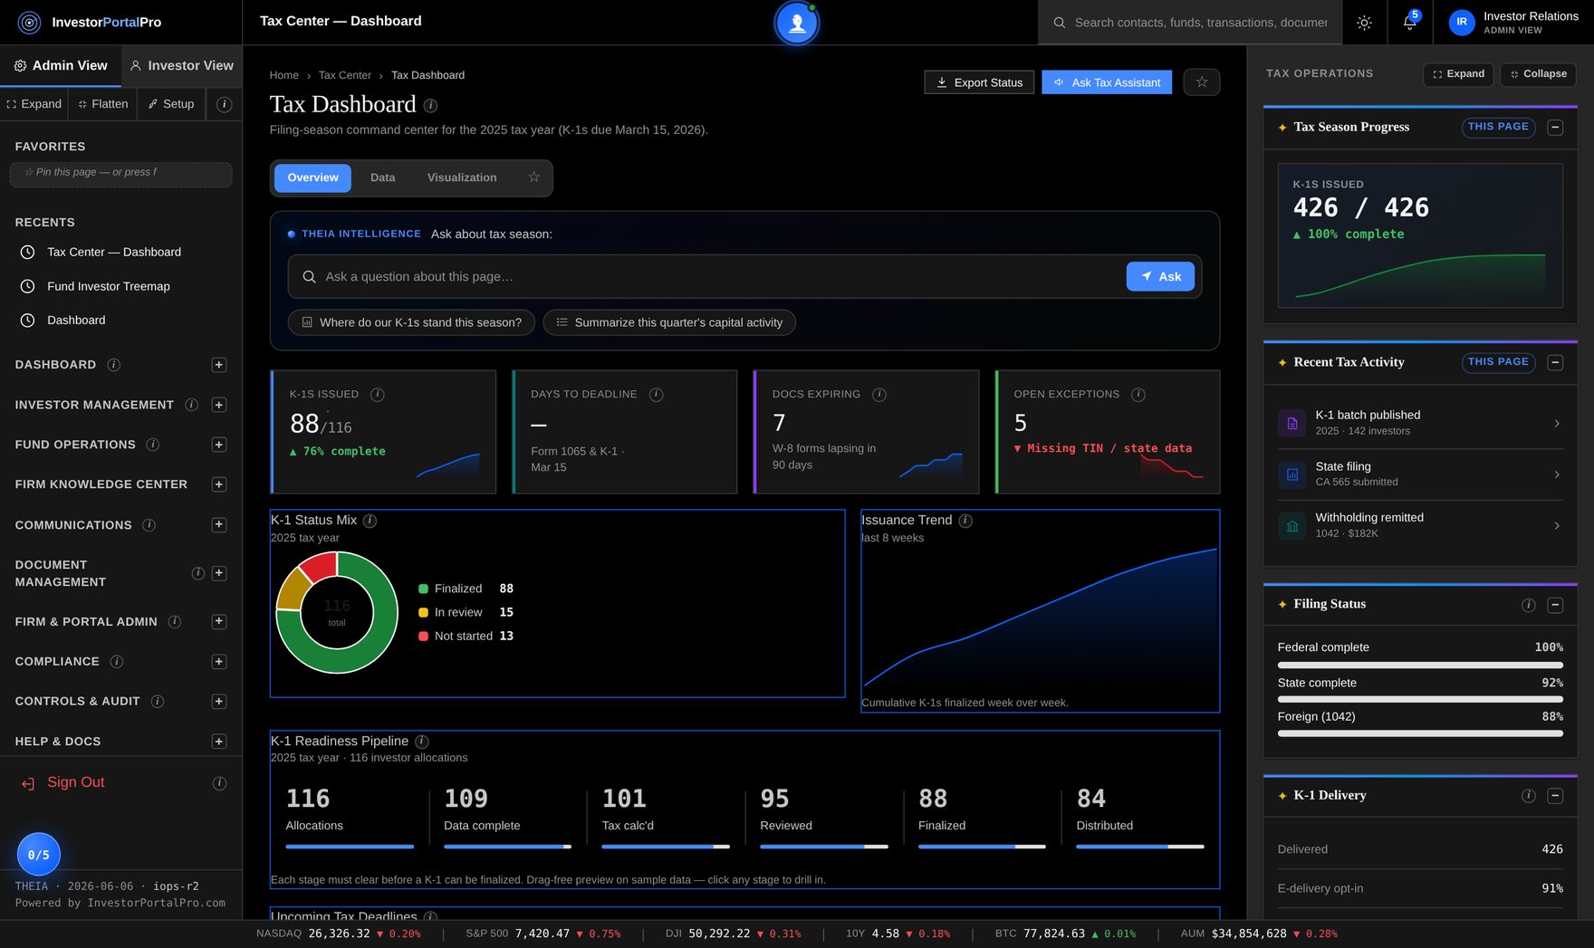Click Sign Out link
The image size is (1594, 948).
(76, 782)
